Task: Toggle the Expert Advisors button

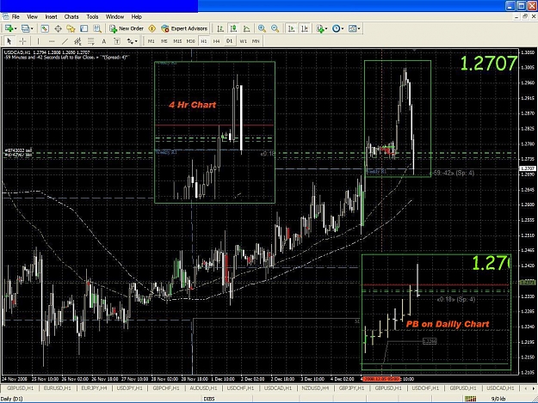Action: point(184,28)
